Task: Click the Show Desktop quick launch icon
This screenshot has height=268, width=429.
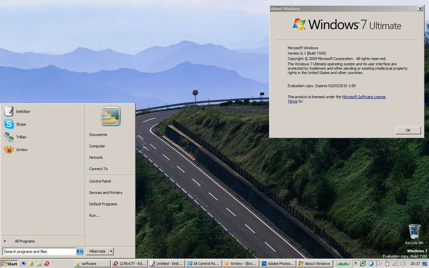Action: (x=24, y=264)
